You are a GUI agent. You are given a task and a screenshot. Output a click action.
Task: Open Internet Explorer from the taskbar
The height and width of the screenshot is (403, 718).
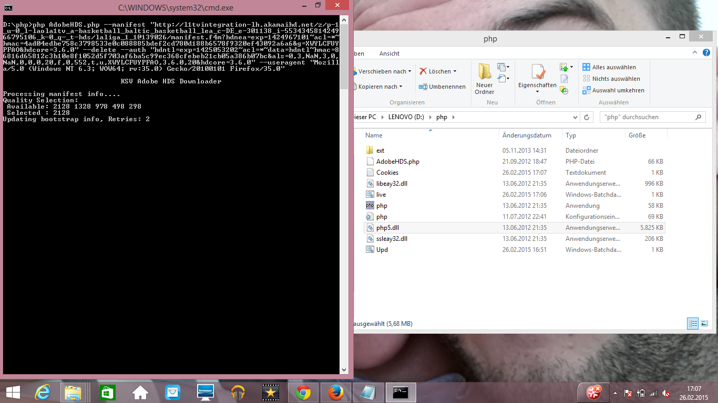pyautogui.click(x=42, y=393)
